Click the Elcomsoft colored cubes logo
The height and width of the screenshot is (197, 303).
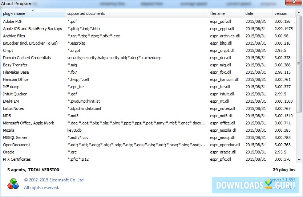pos(13,184)
